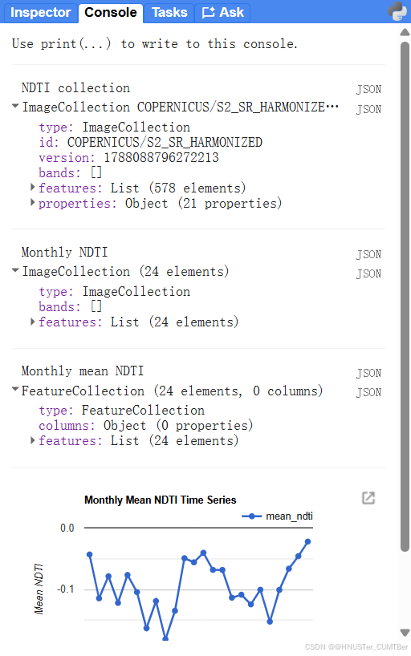The width and height of the screenshot is (411, 656).
Task: Collapse the FeatureCollection with 24 elements
Action: 15,390
